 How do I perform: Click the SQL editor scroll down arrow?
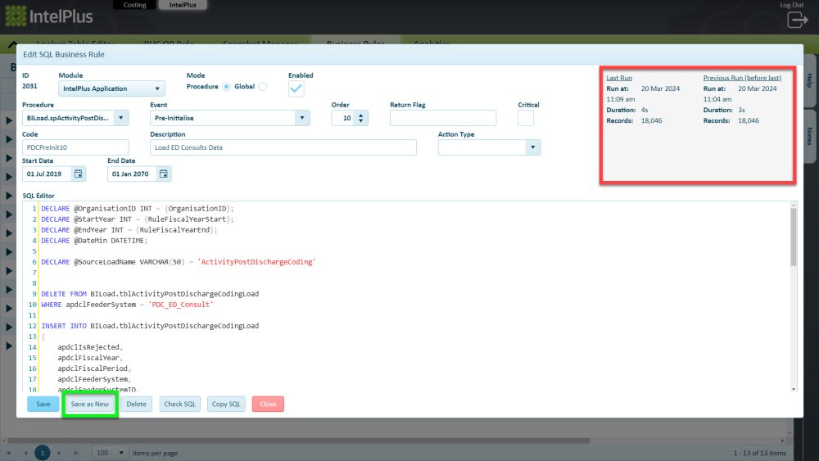tap(794, 389)
